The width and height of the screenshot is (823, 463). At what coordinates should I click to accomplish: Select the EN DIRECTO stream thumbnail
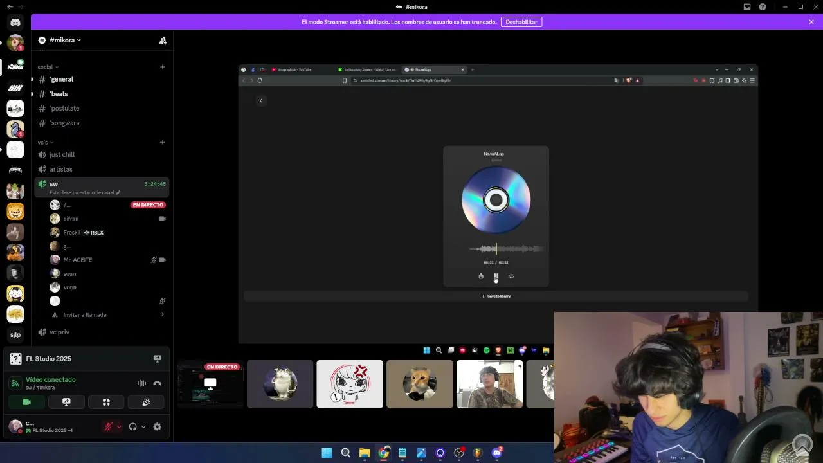(x=210, y=384)
